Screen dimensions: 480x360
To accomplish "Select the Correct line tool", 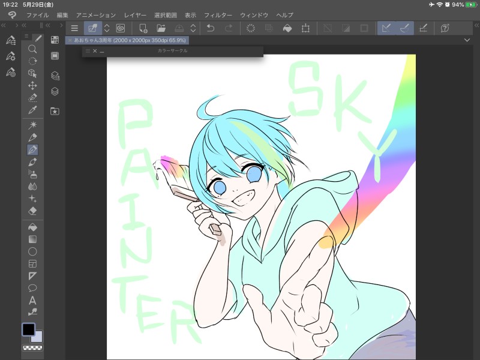I will 32,312.
